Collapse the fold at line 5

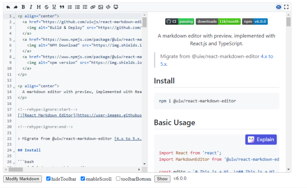tap(14, 41)
